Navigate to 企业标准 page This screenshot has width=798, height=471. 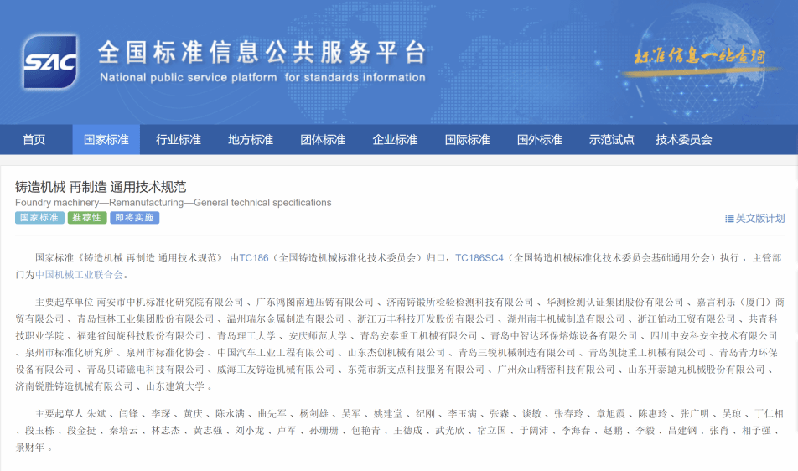point(395,140)
